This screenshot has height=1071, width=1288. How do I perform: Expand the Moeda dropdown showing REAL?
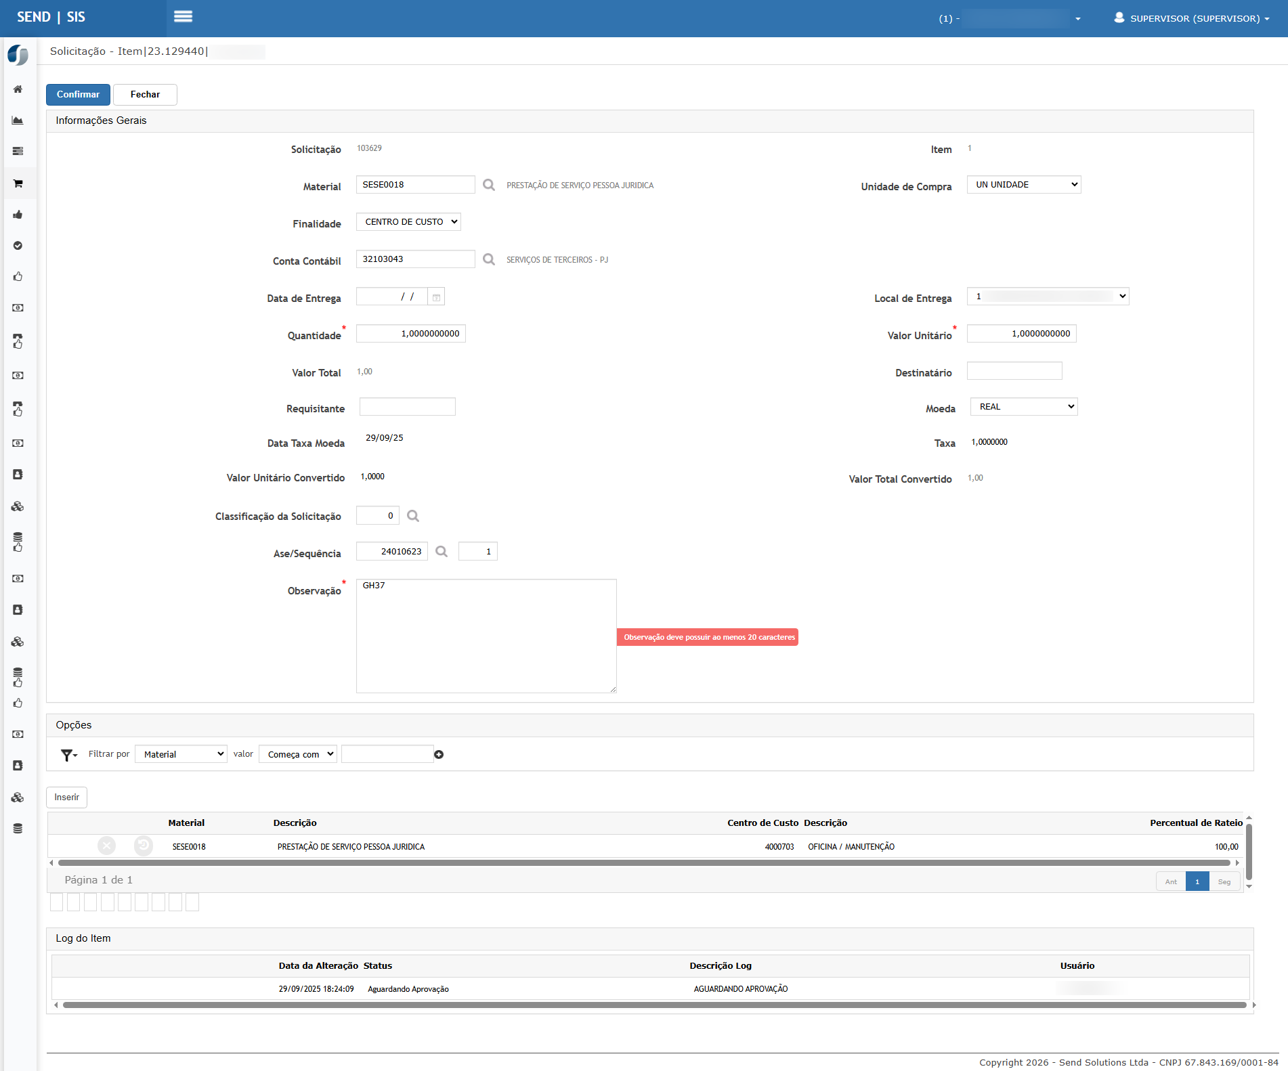pyautogui.click(x=1023, y=407)
